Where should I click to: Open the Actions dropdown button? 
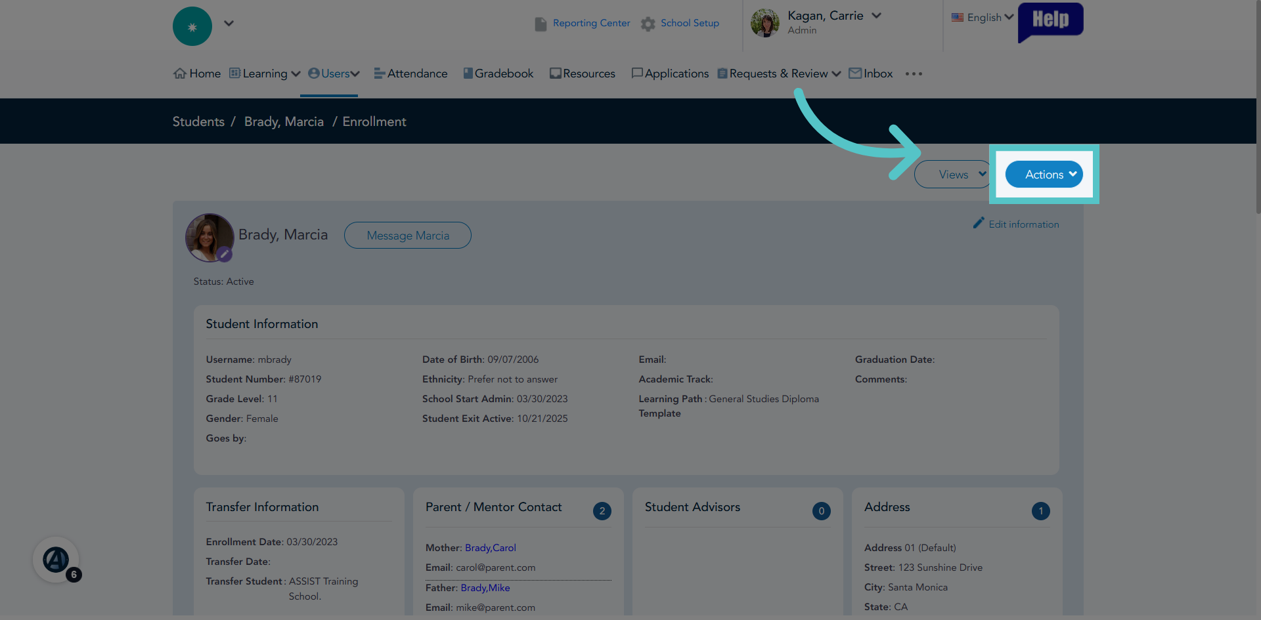pyautogui.click(x=1044, y=175)
